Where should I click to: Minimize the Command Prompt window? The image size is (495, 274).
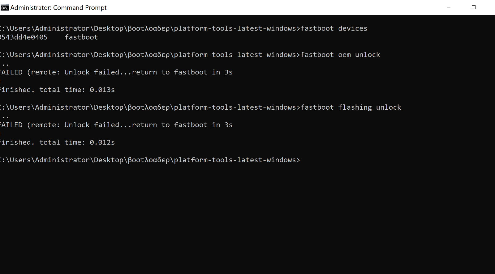pos(449,7)
